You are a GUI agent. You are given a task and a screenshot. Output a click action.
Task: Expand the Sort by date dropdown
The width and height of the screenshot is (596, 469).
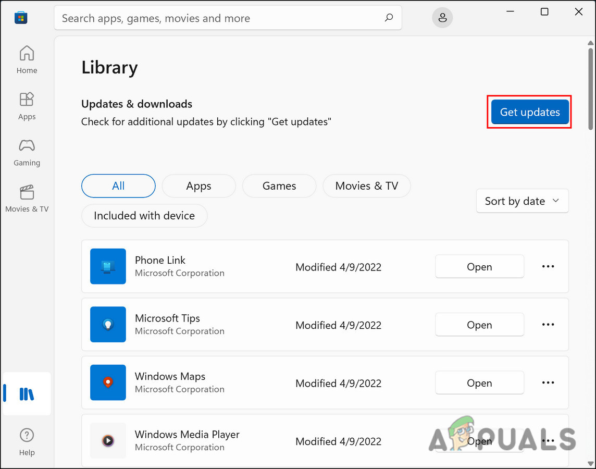coord(522,201)
